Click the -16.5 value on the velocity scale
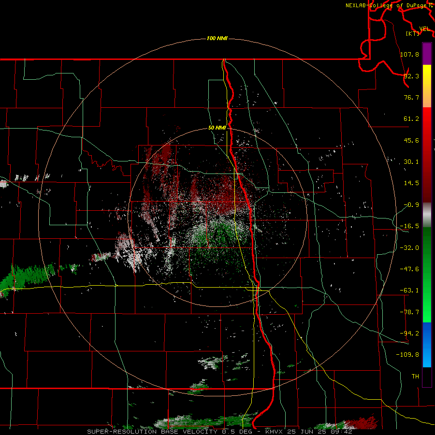 409,226
